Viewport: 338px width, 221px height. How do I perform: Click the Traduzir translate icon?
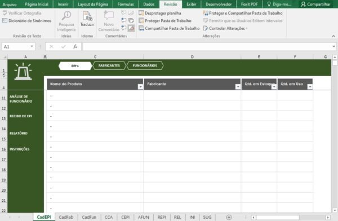(x=87, y=16)
